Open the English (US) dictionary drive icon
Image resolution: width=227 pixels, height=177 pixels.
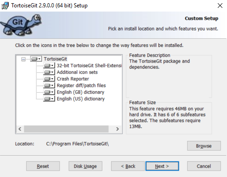[49, 99]
